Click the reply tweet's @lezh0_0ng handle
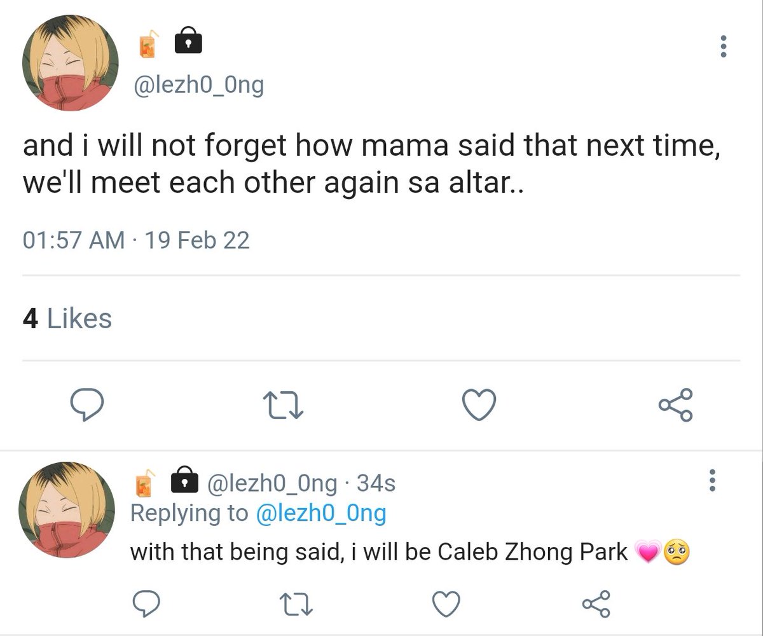Image resolution: width=763 pixels, height=636 pixels. tap(272, 484)
